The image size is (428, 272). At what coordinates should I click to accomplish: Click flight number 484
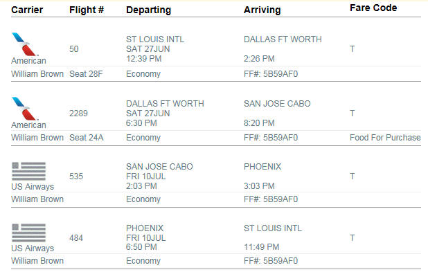(76, 238)
